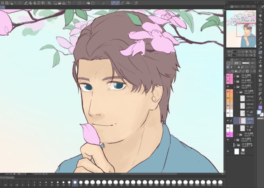Click the grid icon at toolbar start
Screen dimensions: 264x188
click(x=2, y=3)
